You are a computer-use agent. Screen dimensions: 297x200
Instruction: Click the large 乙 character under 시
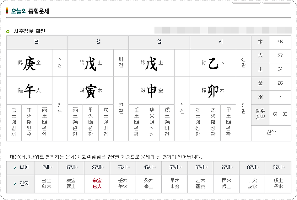click(x=213, y=63)
